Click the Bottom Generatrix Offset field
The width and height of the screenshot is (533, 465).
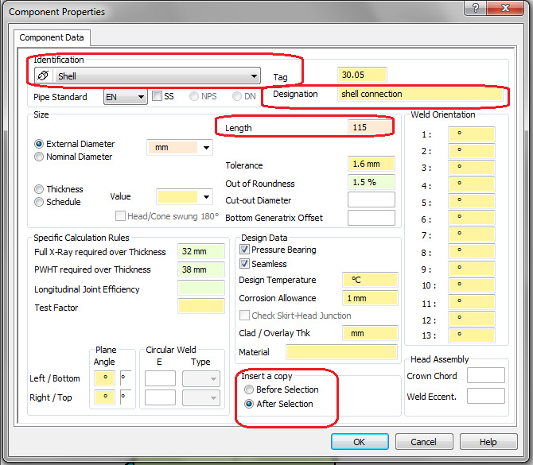point(372,218)
